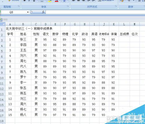Select the name cell 王五

(x=23, y=50)
